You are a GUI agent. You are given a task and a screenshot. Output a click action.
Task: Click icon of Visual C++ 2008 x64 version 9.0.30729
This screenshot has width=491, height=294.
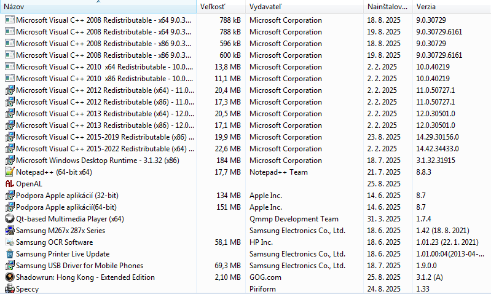[10, 20]
